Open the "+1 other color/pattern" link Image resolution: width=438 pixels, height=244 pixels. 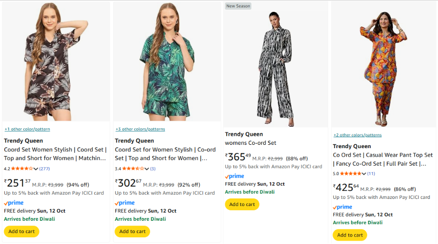(x=27, y=129)
